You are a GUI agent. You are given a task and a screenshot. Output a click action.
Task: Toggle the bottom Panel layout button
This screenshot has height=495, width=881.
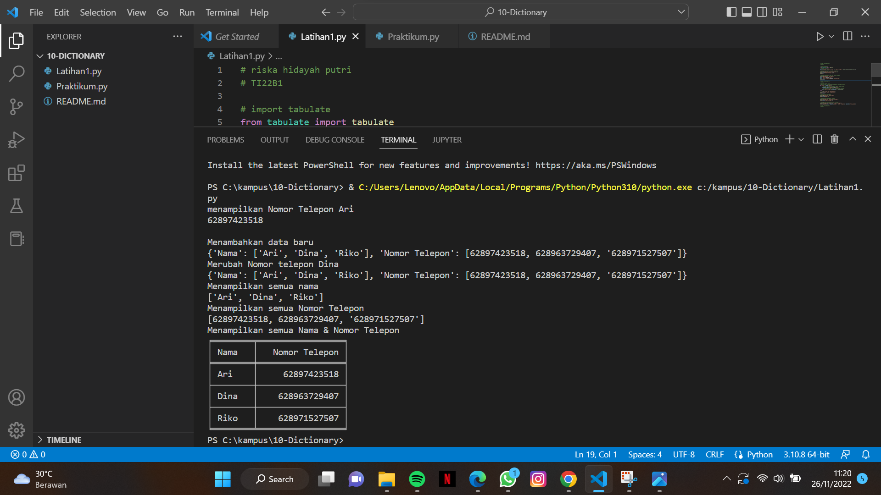(x=747, y=12)
